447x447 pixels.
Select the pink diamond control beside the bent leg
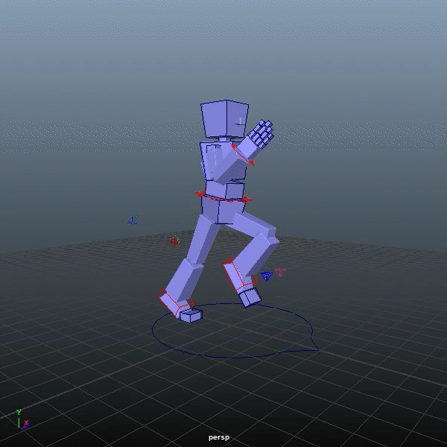280,272
